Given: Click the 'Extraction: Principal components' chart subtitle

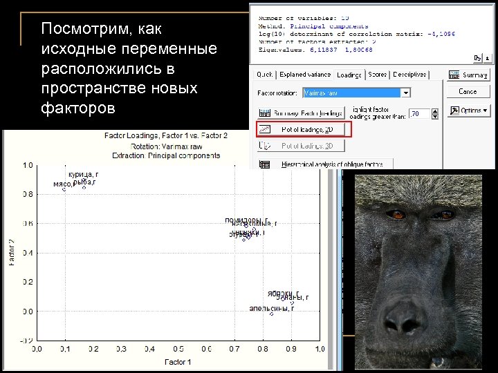Looking at the screenshot, I should (166, 155).
